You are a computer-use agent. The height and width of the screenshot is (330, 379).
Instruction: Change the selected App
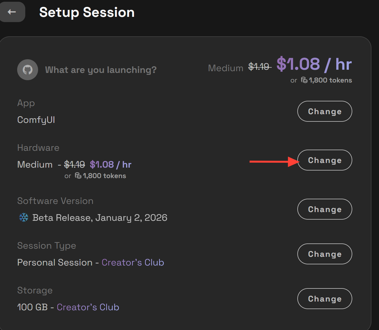click(x=324, y=111)
